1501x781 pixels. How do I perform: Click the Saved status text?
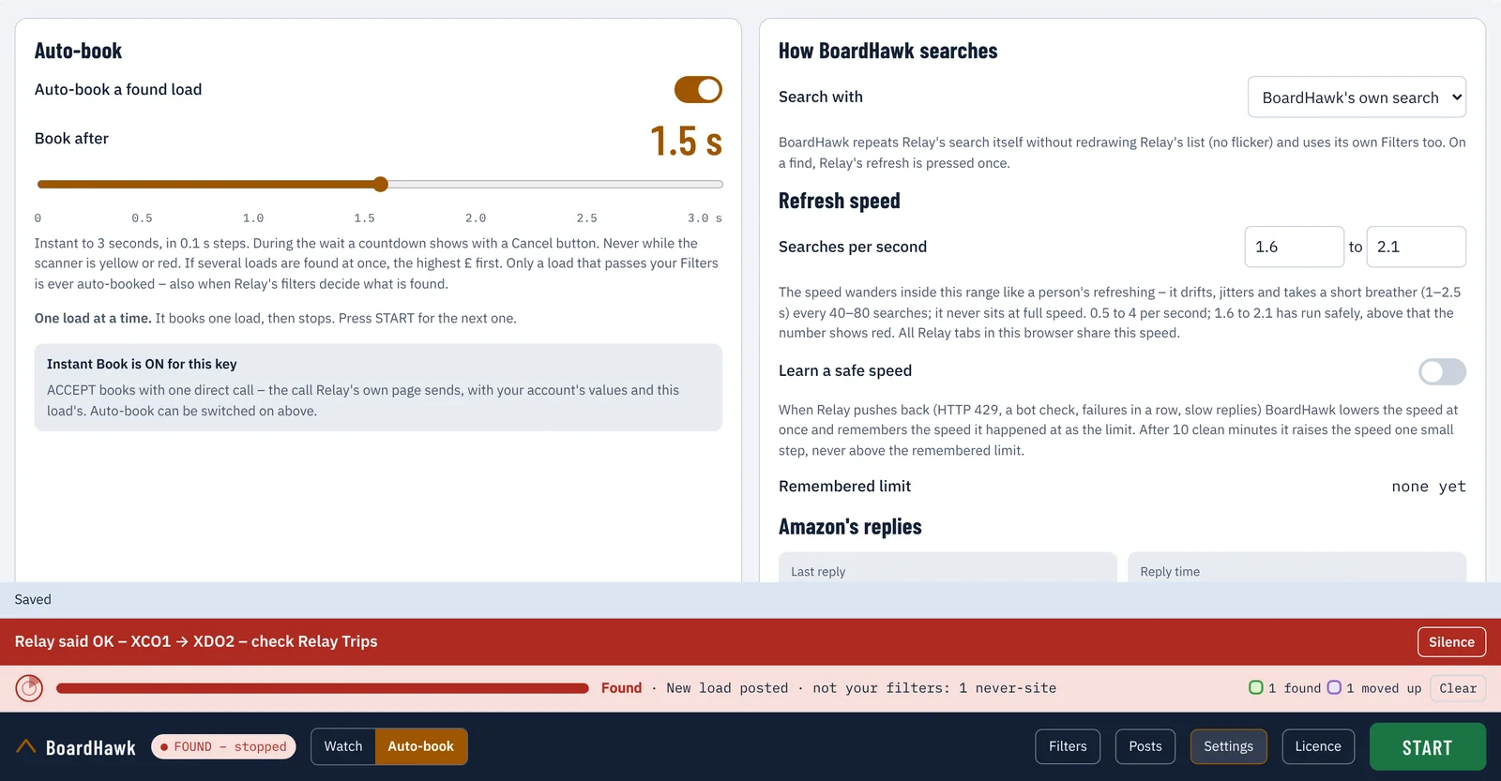coord(33,600)
